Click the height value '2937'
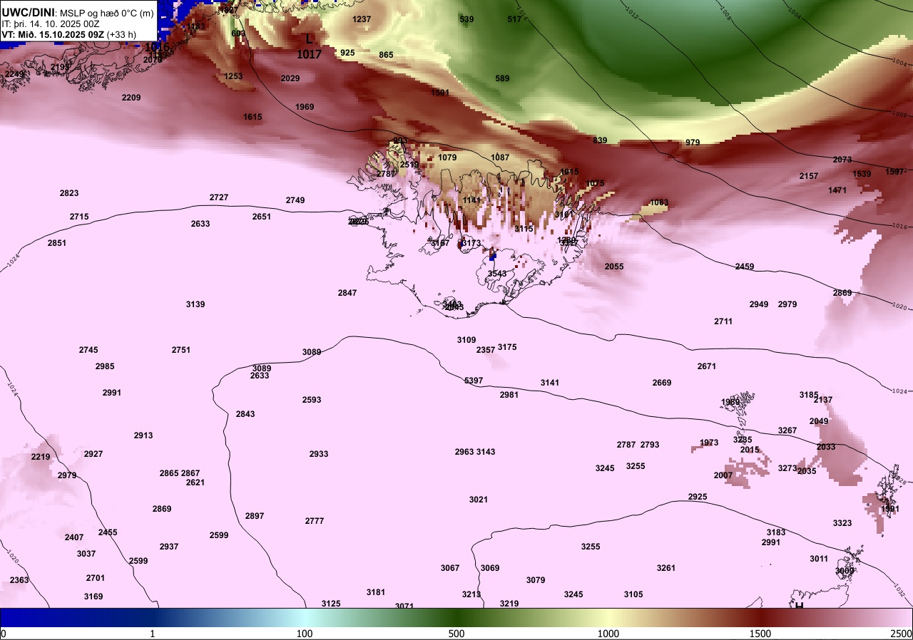 coord(169,547)
